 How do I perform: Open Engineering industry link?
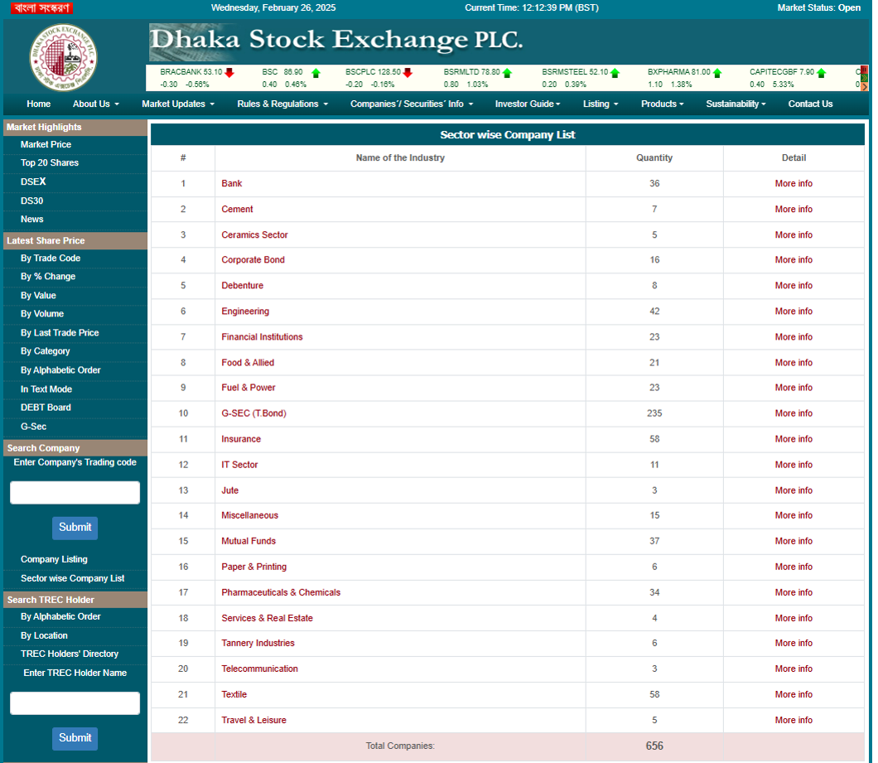(245, 311)
